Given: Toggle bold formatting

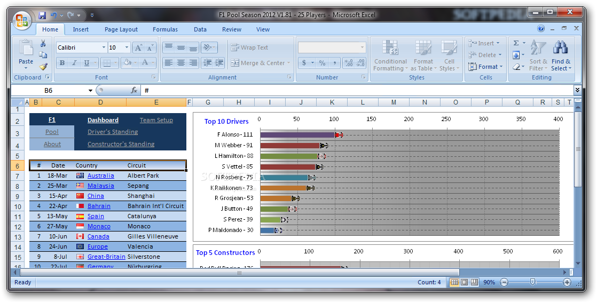Looking at the screenshot, I should tap(62, 63).
